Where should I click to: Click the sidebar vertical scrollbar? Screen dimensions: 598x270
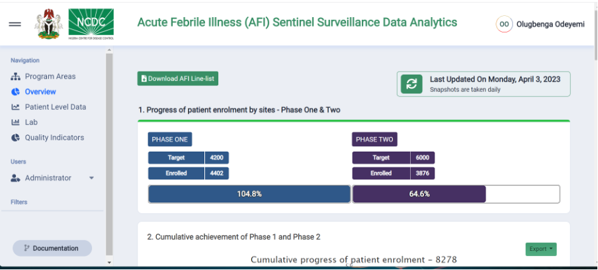[x=109, y=152]
